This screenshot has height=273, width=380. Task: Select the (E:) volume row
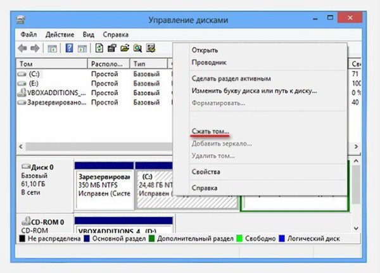pos(94,84)
